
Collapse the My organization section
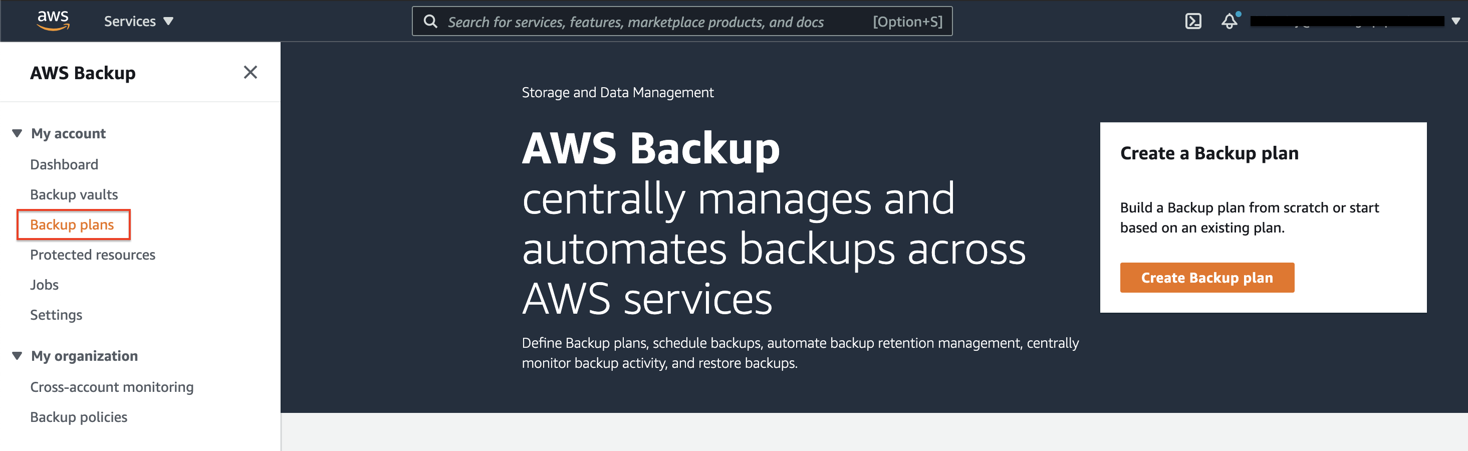[x=17, y=356]
